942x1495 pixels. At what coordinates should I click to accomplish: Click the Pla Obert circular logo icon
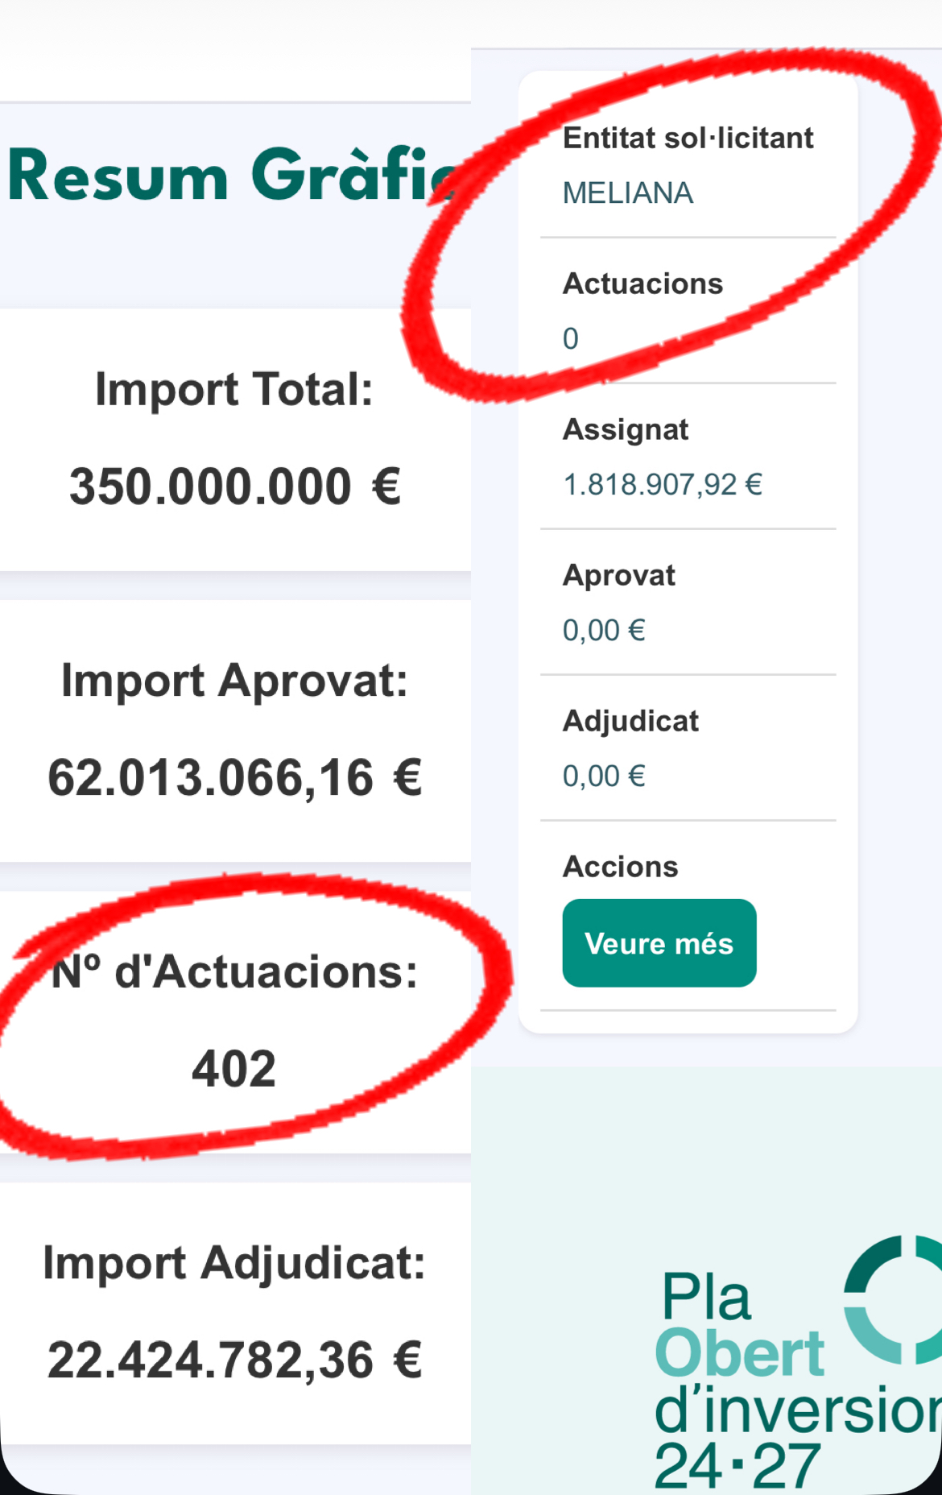point(893,1299)
